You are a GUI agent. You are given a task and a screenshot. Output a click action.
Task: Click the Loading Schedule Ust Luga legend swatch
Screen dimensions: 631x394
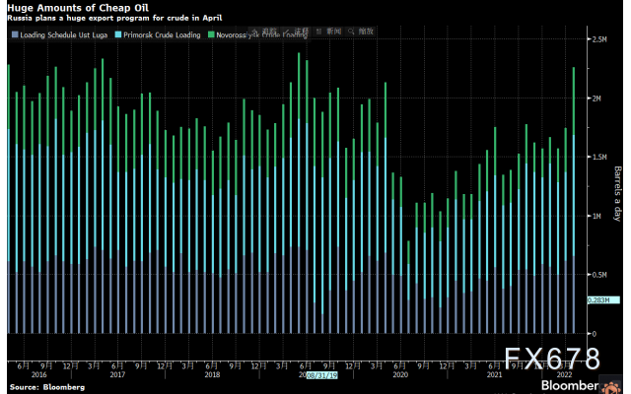[x=16, y=35]
